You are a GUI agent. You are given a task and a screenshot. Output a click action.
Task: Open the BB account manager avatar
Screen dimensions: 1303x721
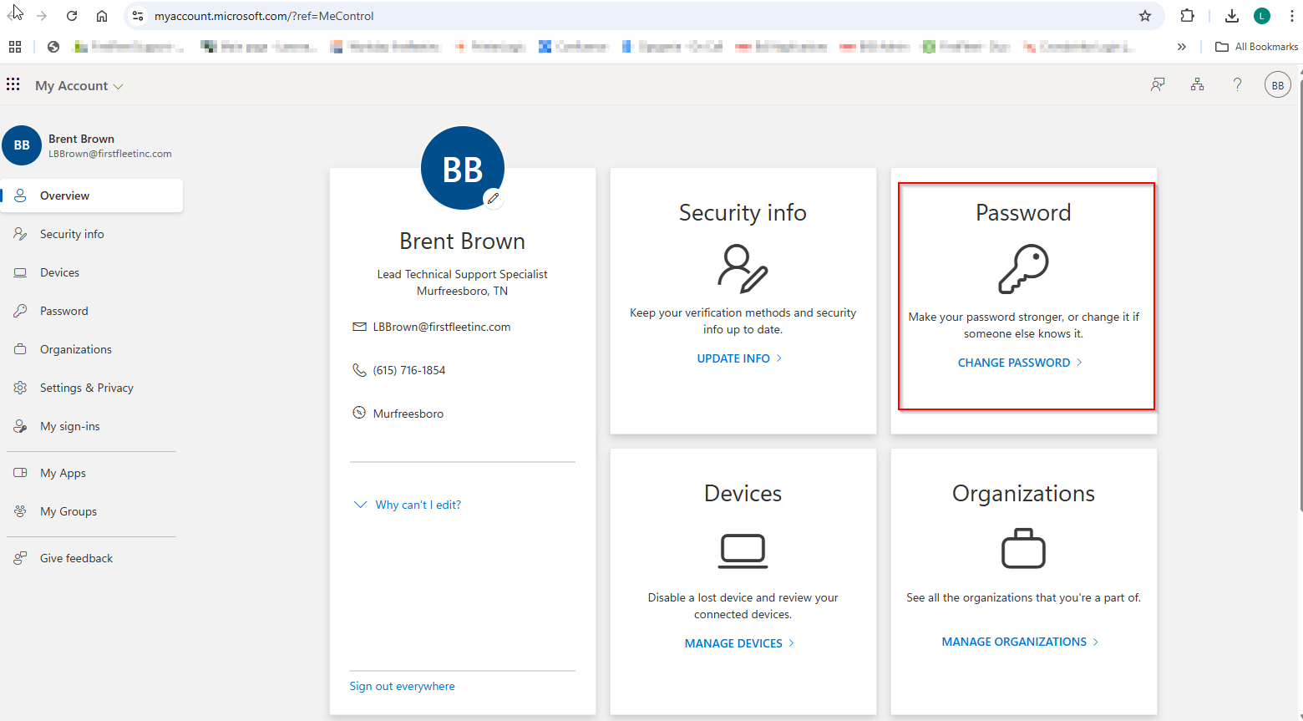click(1277, 85)
